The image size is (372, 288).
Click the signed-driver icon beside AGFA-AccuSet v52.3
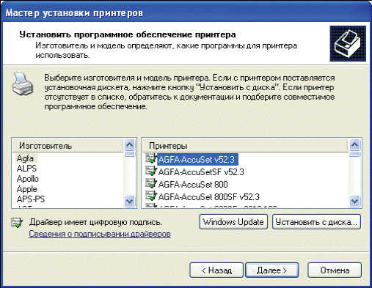[150, 159]
